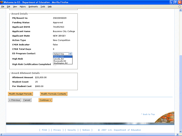Viewport: 182px width, 136px height.
Task: Minimize the Firefox window
Action: pos(171,2)
